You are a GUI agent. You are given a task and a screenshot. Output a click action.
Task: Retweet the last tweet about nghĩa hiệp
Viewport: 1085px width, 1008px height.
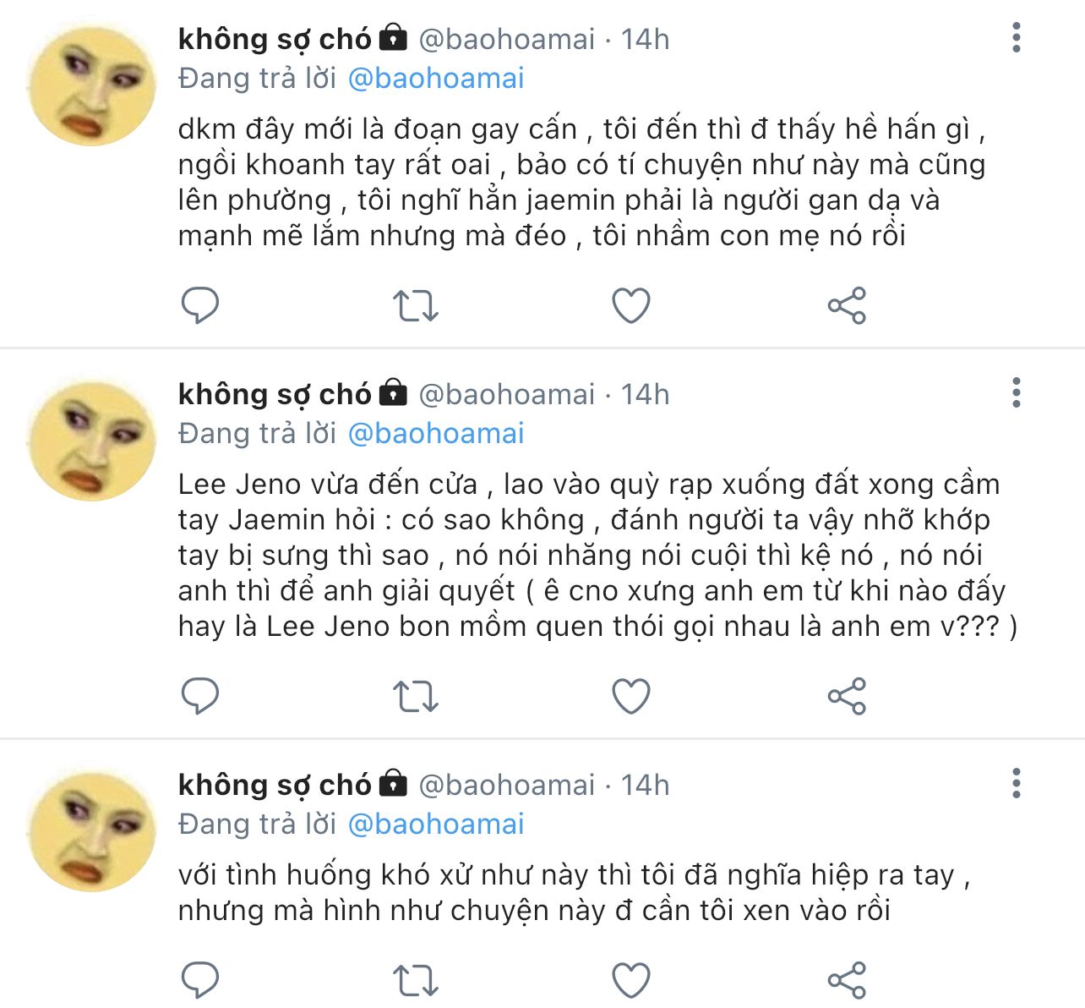[416, 980]
